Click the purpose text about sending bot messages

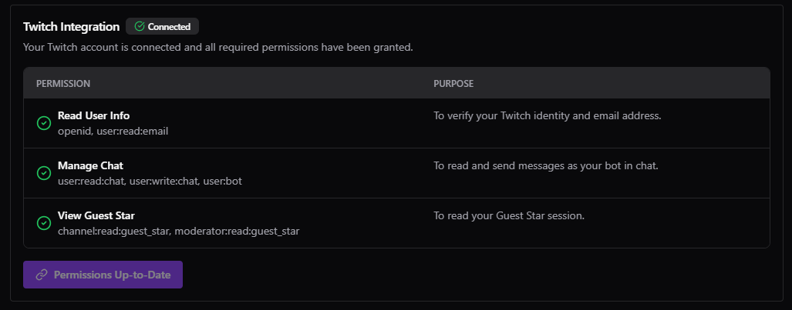point(545,165)
